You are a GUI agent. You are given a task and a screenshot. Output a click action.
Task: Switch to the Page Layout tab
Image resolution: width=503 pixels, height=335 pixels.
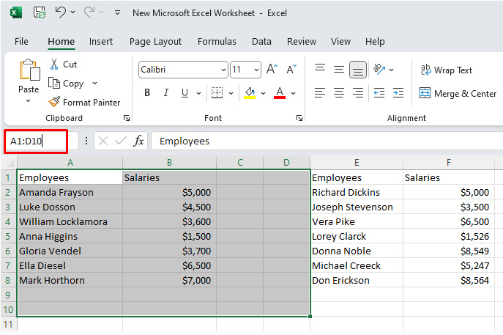pyautogui.click(x=155, y=42)
